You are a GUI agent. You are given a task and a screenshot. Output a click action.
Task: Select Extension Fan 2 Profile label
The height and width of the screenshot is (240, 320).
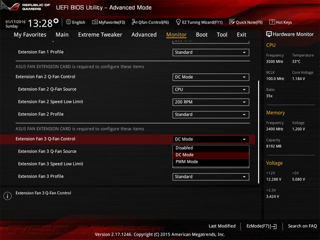[41, 114]
